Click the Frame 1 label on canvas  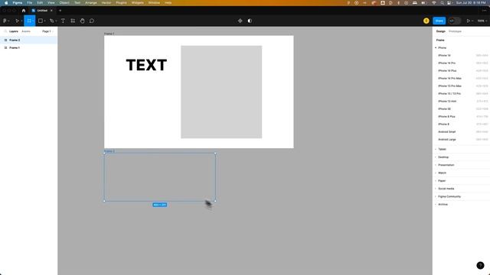[x=109, y=34]
